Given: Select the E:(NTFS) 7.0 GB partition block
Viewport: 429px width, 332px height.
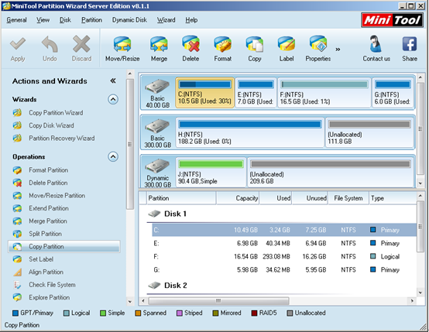Looking at the screenshot, I should pyautogui.click(x=256, y=93).
